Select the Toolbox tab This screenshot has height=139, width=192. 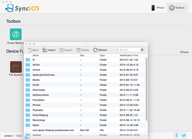tap(177, 8)
